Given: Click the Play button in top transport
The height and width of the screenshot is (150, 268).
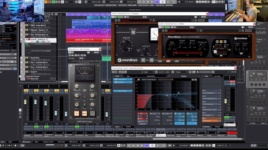Looking at the screenshot, I should [x=168, y=2].
